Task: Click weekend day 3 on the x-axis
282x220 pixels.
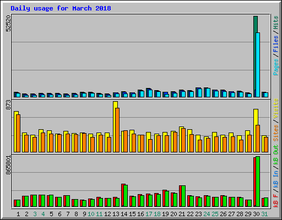Action: click(x=35, y=214)
